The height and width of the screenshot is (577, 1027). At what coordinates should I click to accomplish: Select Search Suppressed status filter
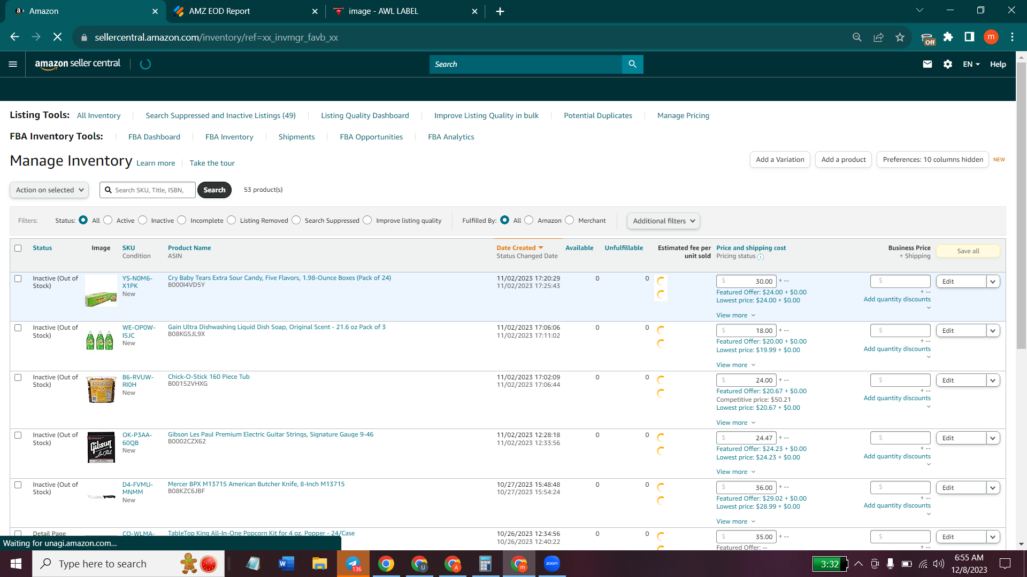(296, 220)
